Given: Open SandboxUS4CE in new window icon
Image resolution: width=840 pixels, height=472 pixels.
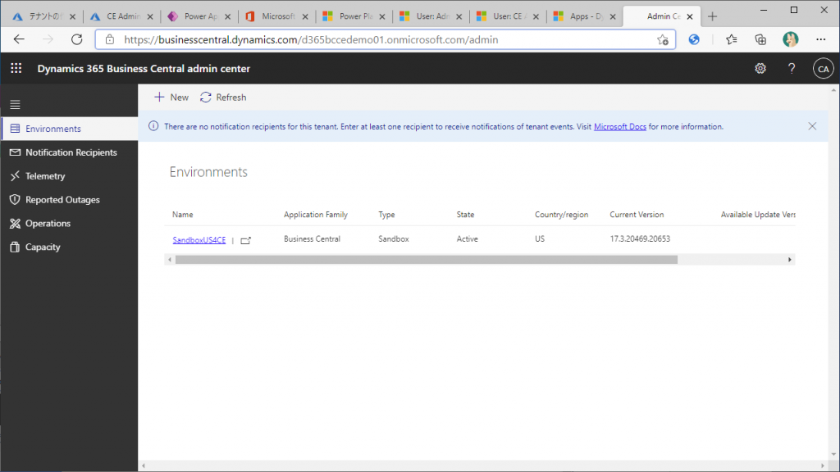Looking at the screenshot, I should (x=245, y=240).
